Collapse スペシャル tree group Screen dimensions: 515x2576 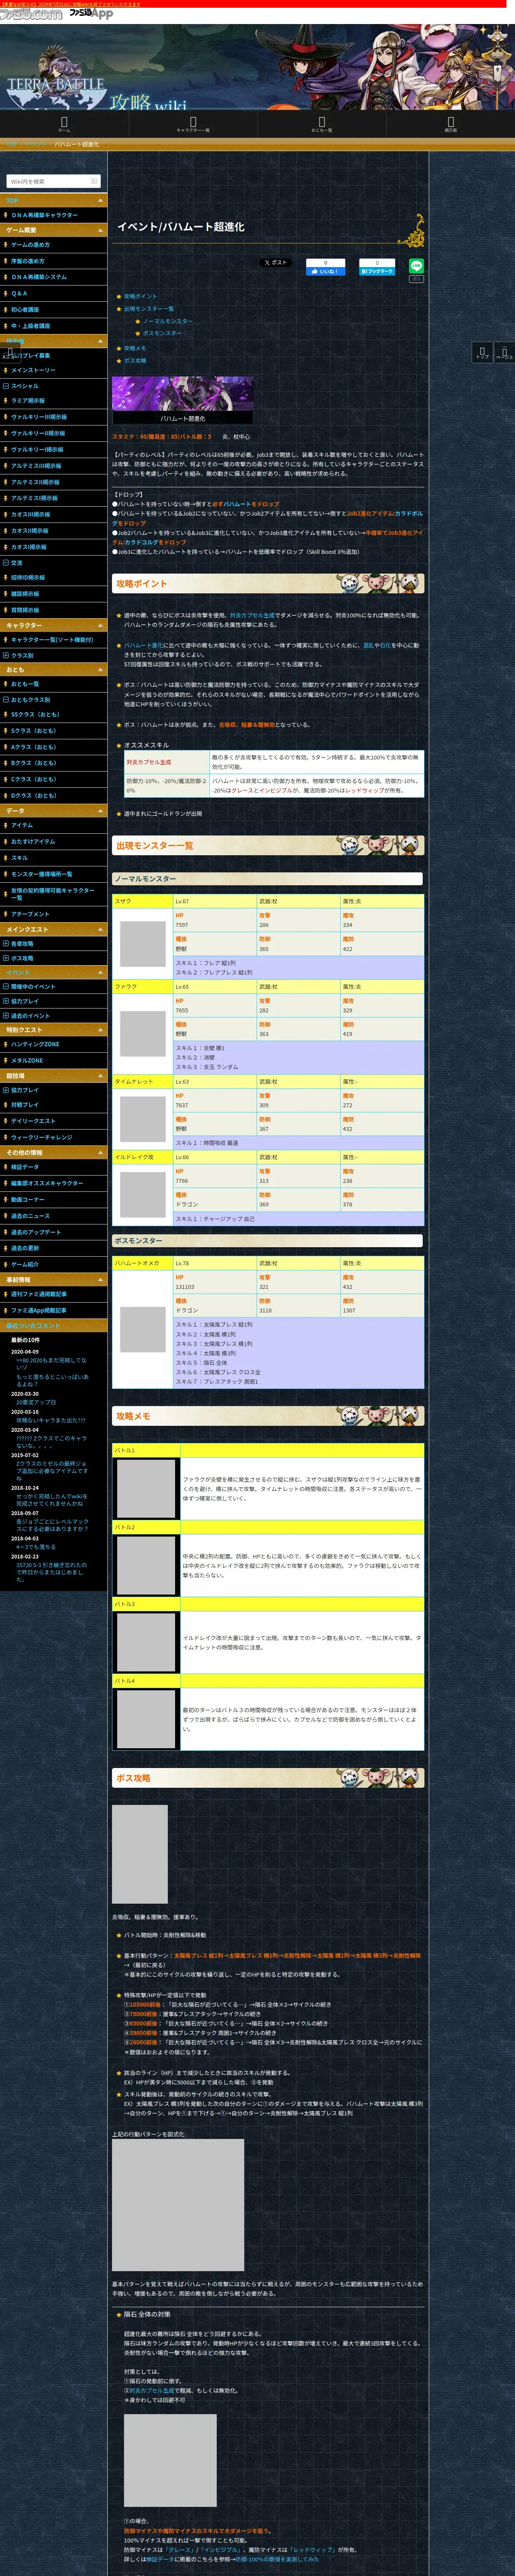(6, 386)
